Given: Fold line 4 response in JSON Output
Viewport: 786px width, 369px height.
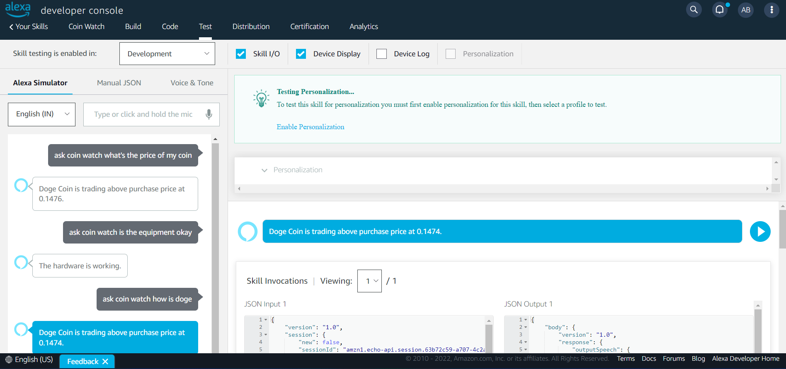Looking at the screenshot, I should 526,342.
